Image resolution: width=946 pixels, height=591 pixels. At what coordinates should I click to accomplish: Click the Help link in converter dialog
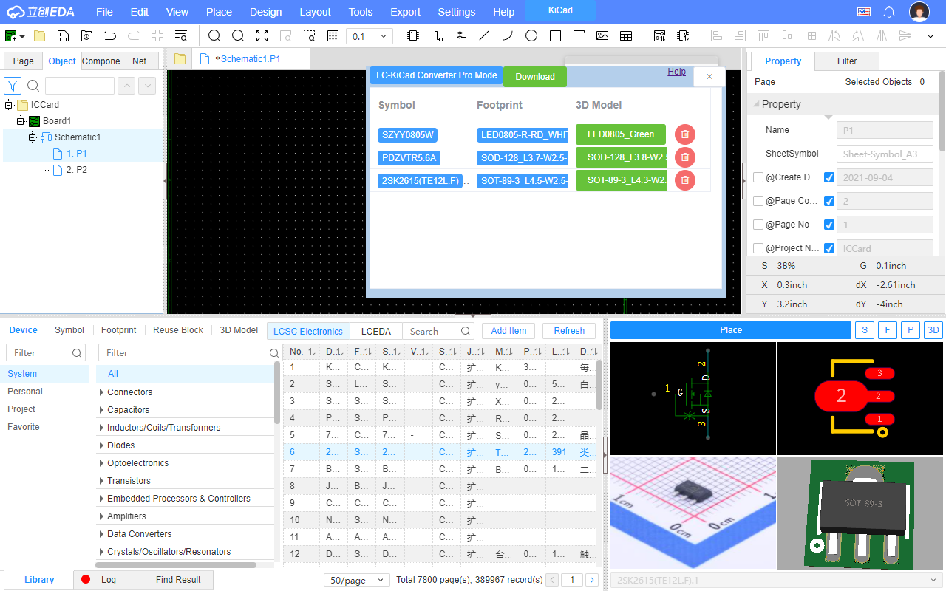676,72
